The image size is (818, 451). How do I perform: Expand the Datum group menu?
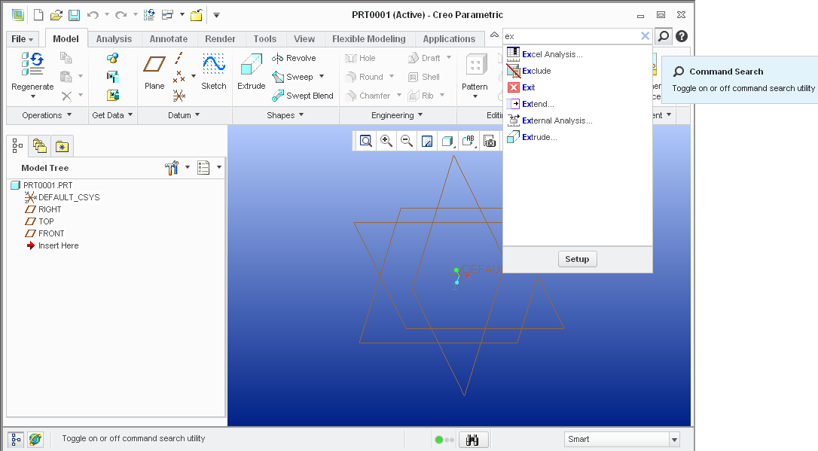pos(184,115)
